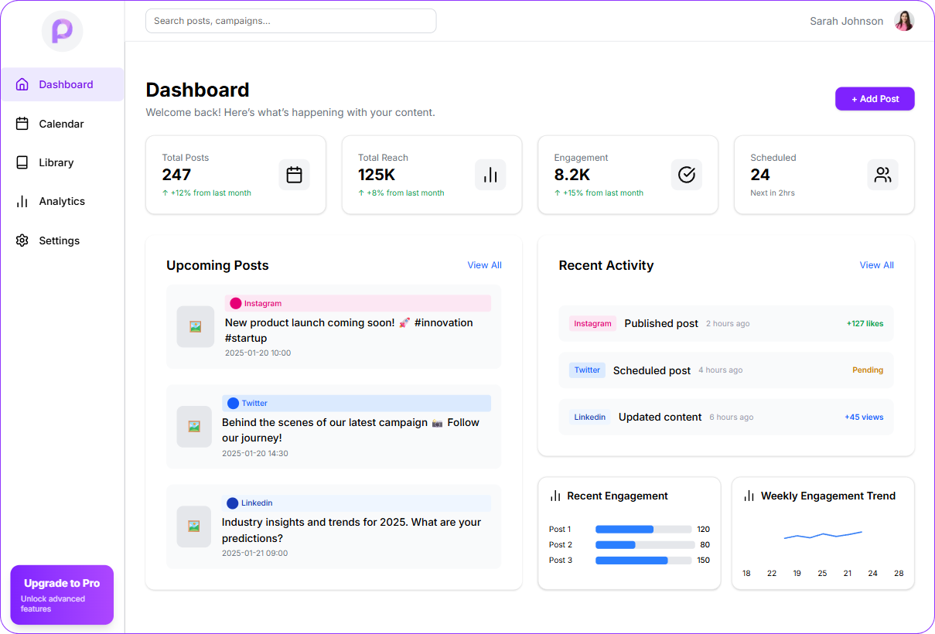The width and height of the screenshot is (935, 634).
Task: Click the purple P logo icon
Action: pos(62,32)
